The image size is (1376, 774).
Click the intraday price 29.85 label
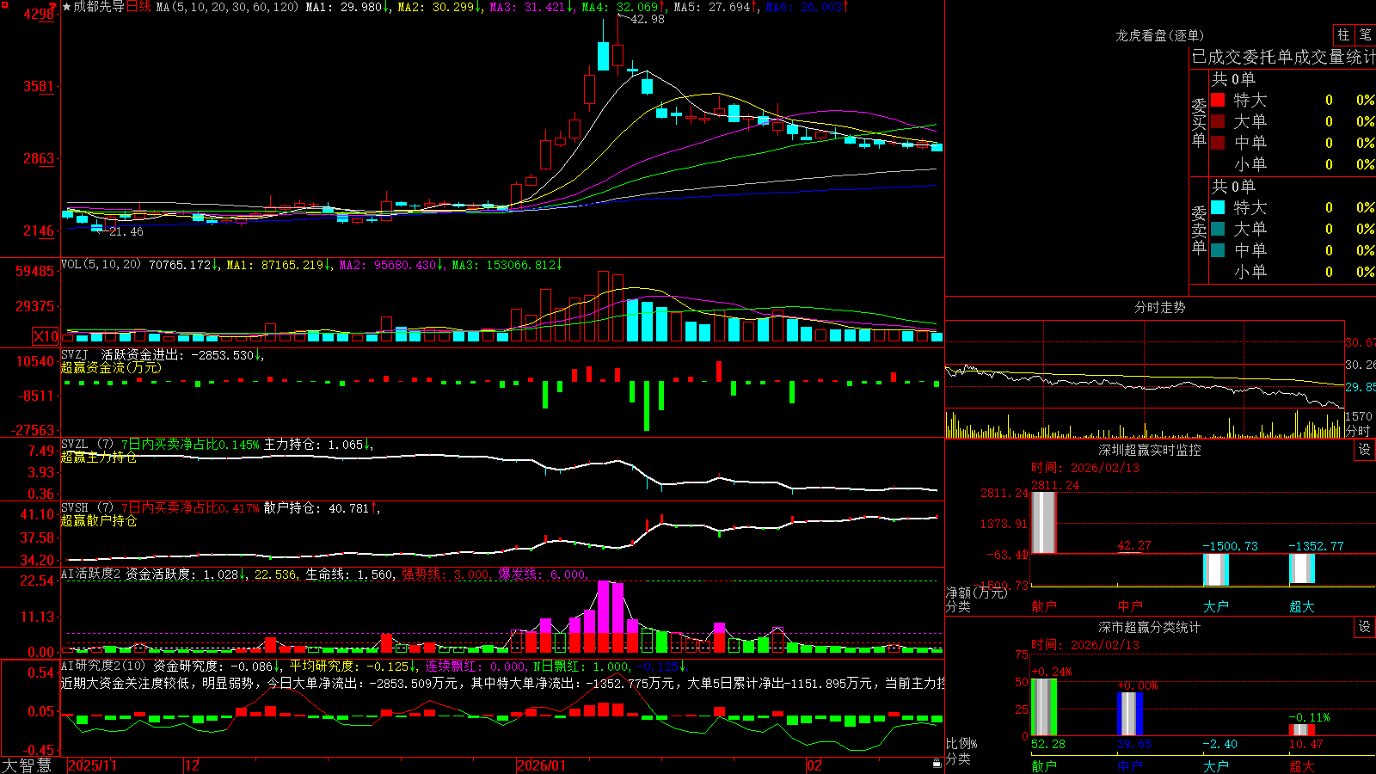[1360, 387]
